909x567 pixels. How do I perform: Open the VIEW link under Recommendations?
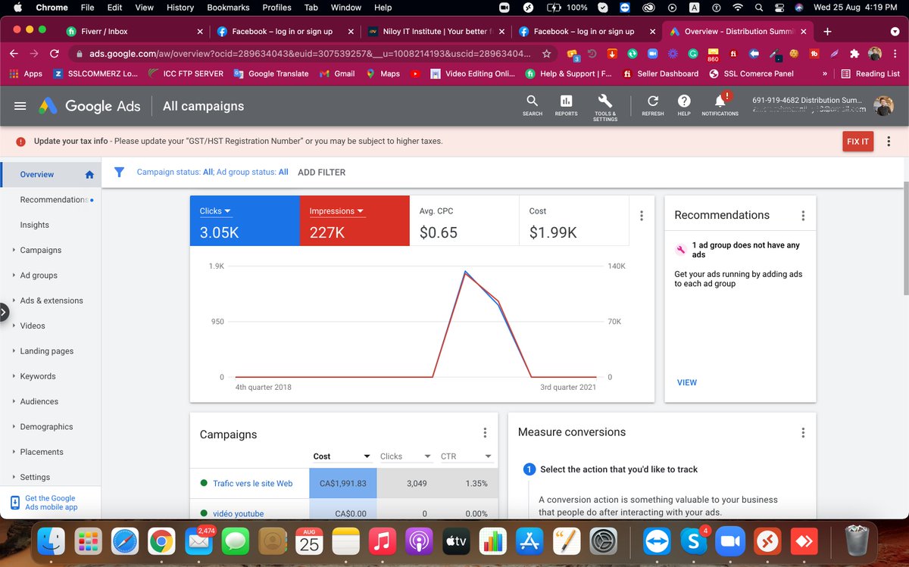(x=686, y=382)
